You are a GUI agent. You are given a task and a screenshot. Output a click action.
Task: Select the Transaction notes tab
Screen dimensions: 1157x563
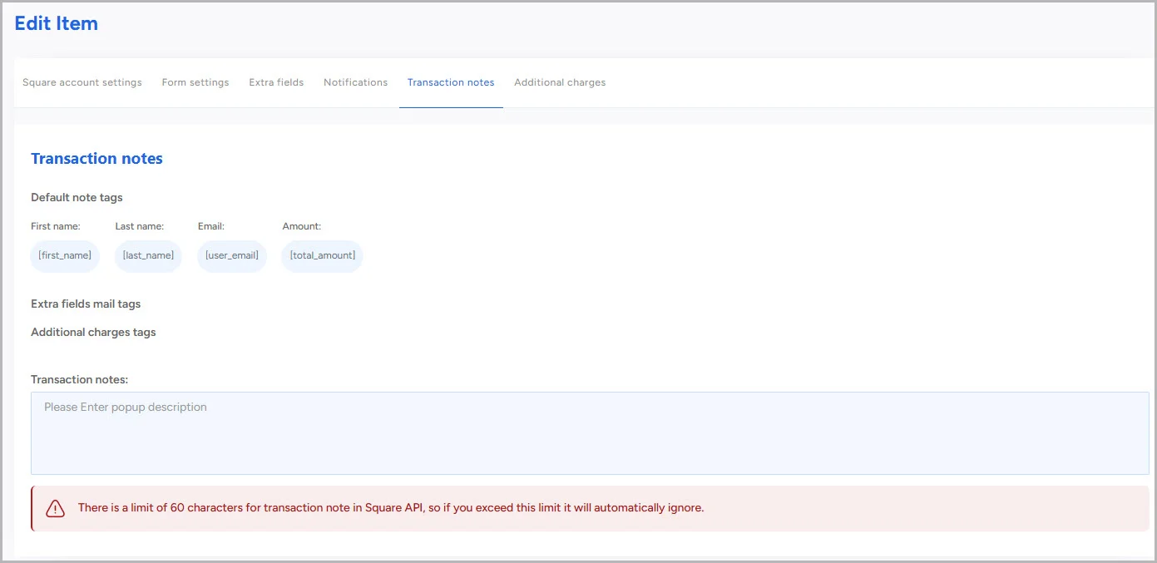pyautogui.click(x=451, y=82)
